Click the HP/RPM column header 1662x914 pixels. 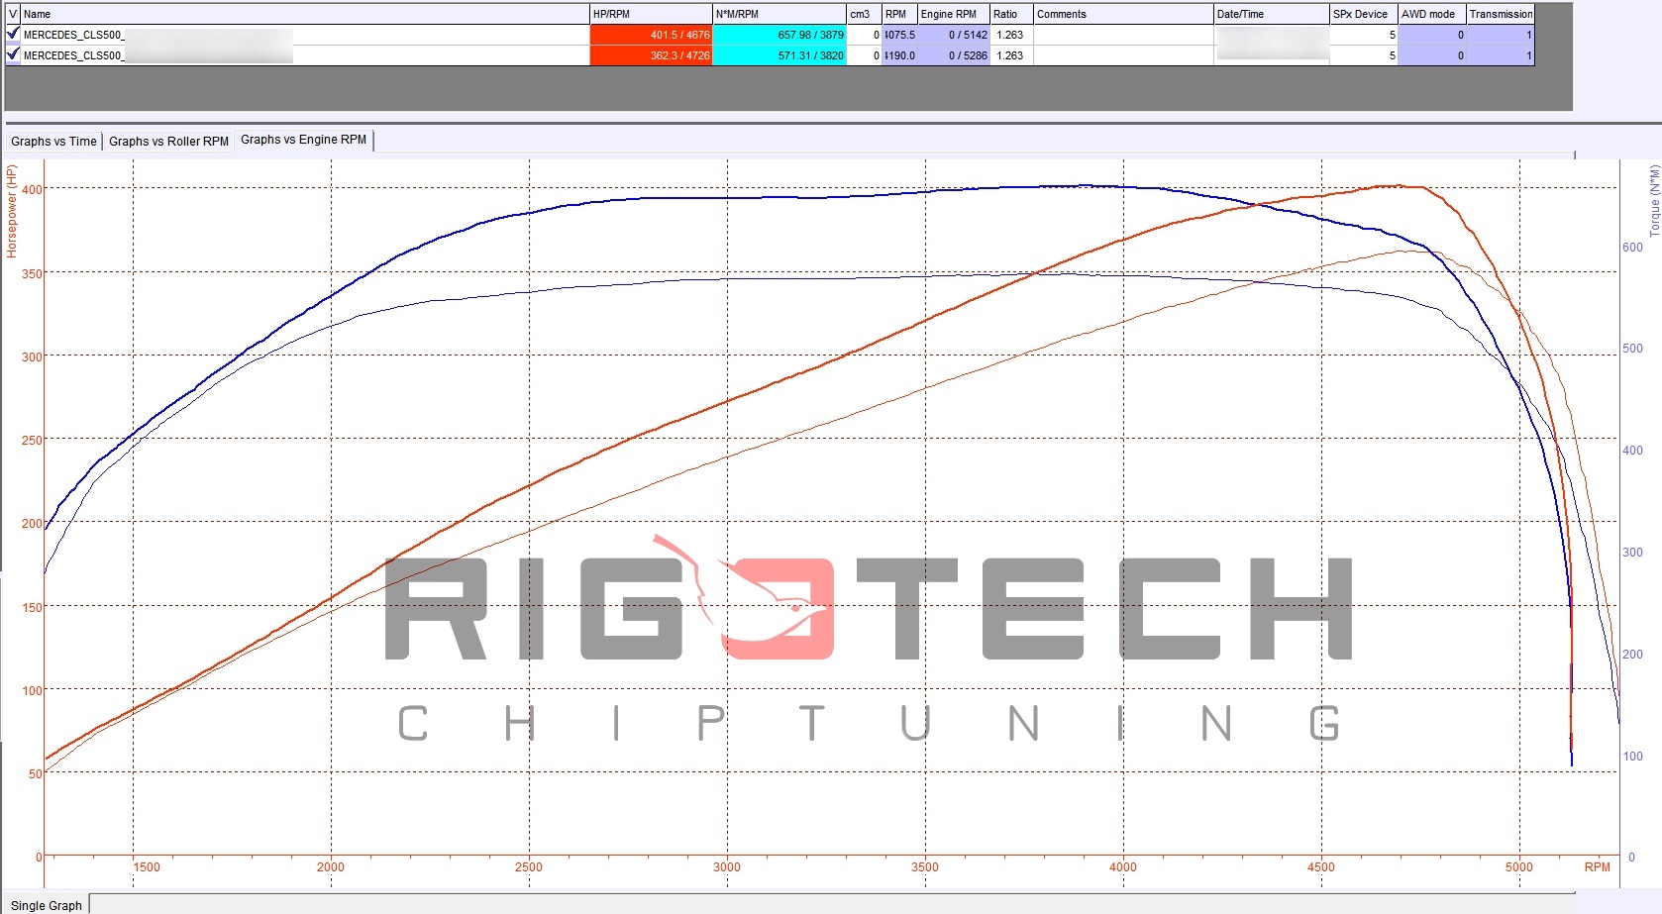(651, 14)
